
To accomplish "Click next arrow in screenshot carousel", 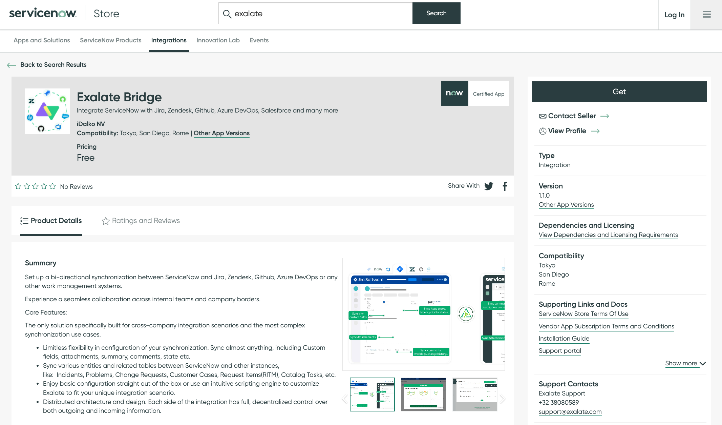I will [503, 399].
